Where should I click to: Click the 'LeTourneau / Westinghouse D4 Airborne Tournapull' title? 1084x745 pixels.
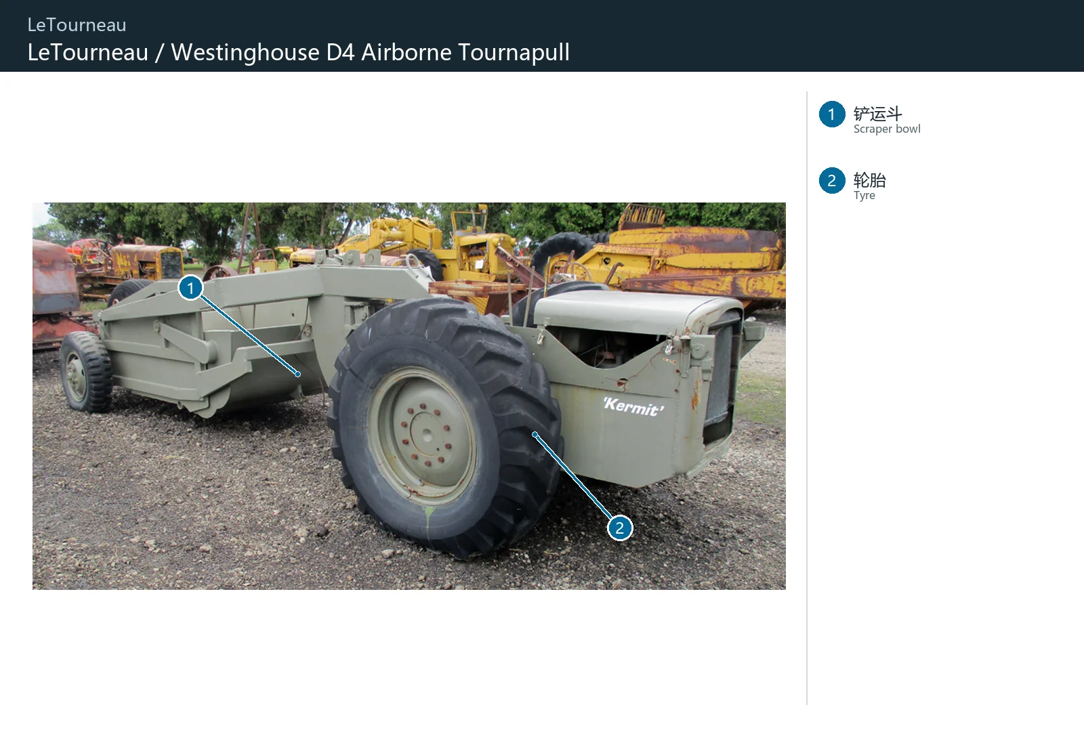pos(298,52)
